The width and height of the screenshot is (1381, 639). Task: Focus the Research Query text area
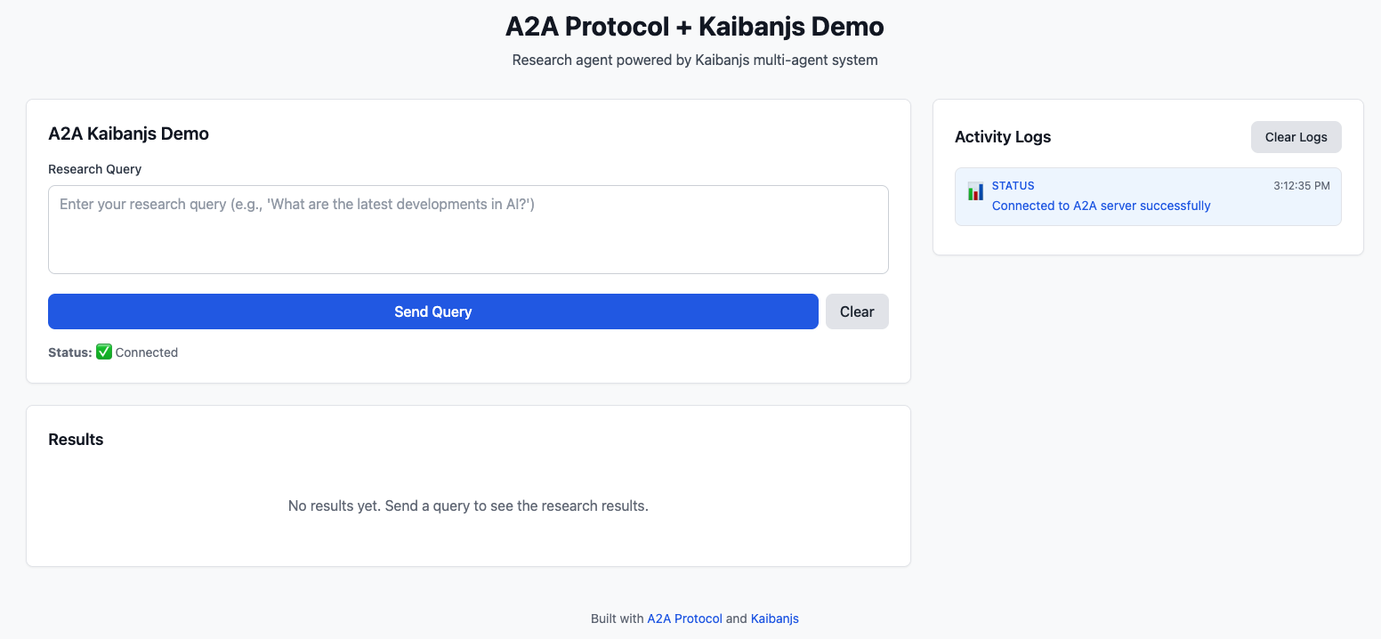468,230
